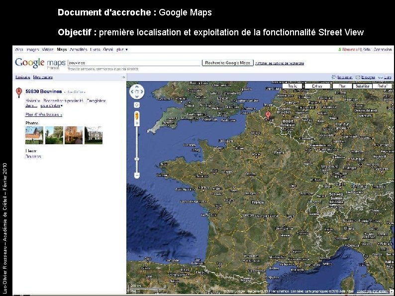Open the Itinéraire tab in left panel header
The width and height of the screenshot is (395, 296).
pyautogui.click(x=23, y=77)
